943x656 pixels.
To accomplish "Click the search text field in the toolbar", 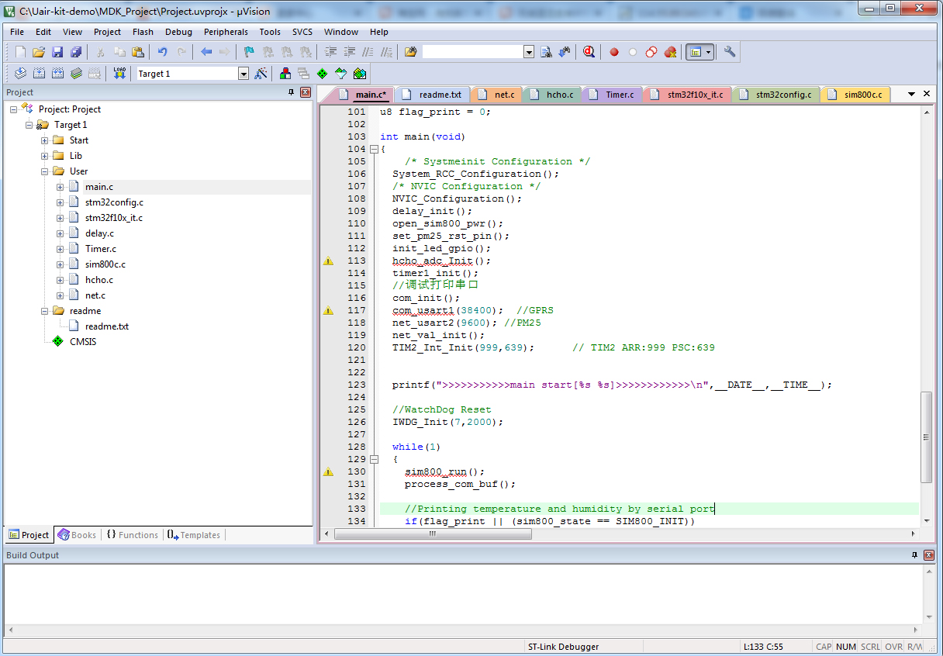I will coord(472,52).
